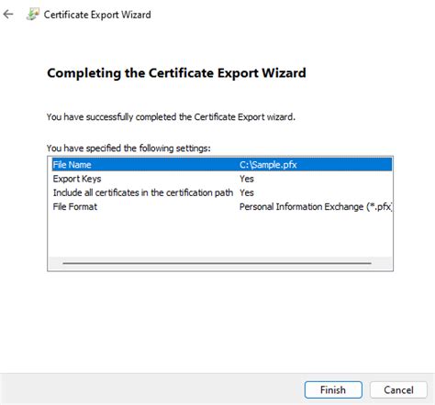Click the Personal Information Exchange format value
The width and height of the screenshot is (435, 405).
tap(316, 207)
